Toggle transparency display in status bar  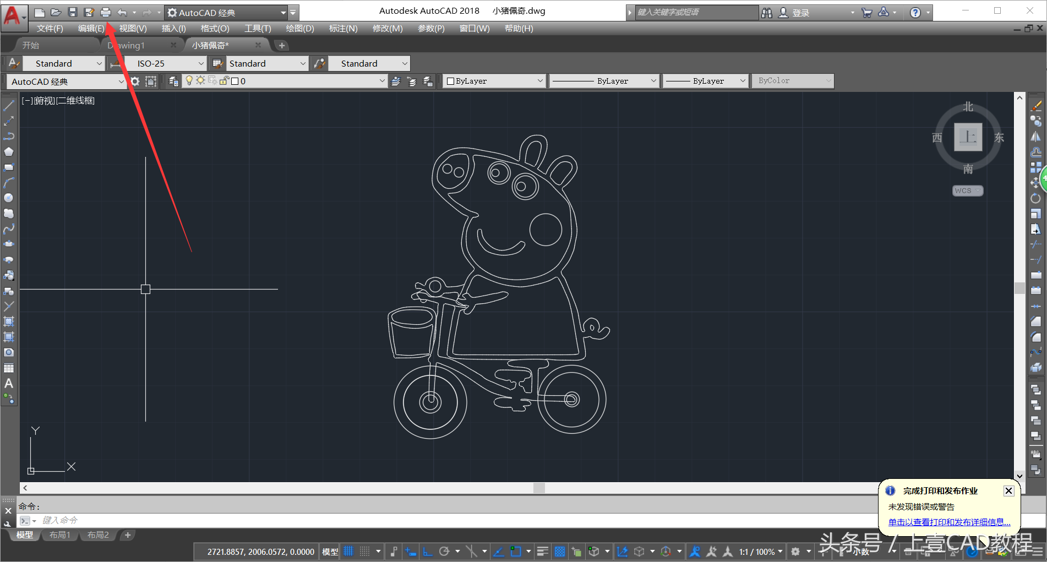pyautogui.click(x=560, y=551)
